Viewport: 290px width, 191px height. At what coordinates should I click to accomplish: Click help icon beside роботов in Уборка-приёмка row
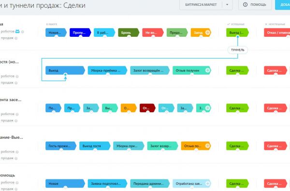tap(17, 76)
